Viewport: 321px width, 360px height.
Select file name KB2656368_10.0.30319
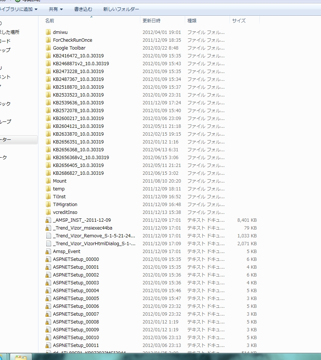tap(78, 149)
